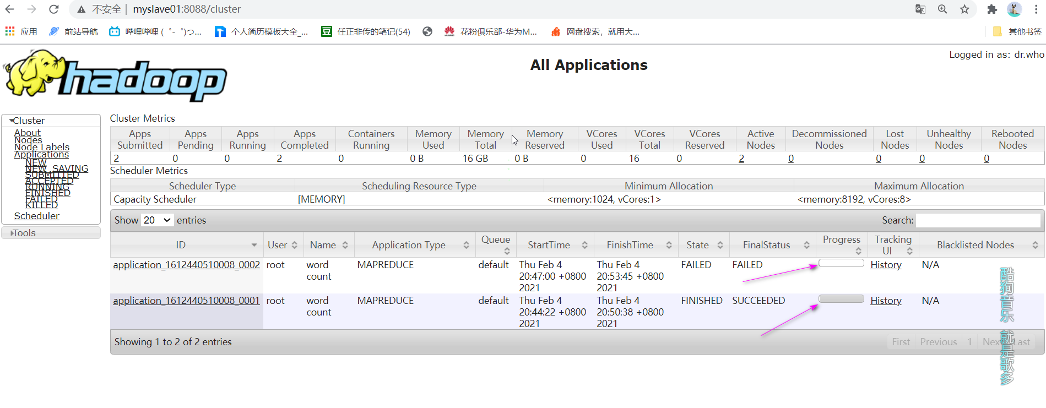
Task: Click the Rebooted Nodes count
Action: coord(987,159)
